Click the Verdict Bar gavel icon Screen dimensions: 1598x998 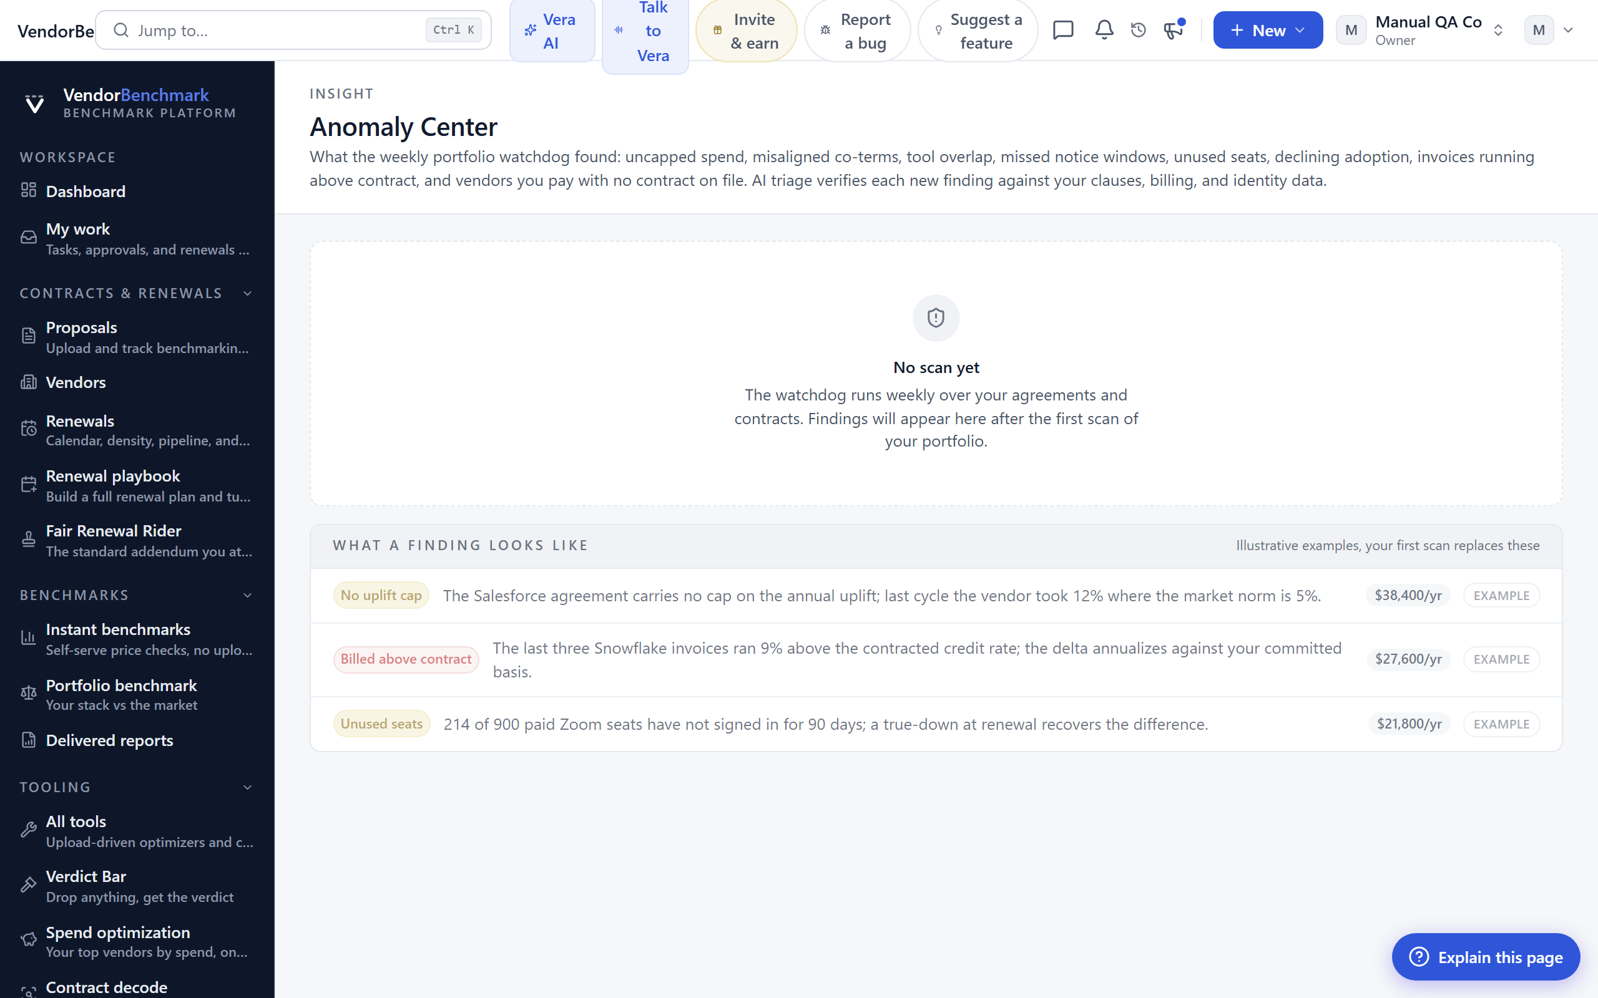(28, 886)
